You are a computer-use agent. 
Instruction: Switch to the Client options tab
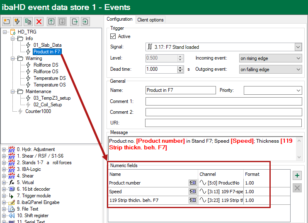click(x=150, y=19)
